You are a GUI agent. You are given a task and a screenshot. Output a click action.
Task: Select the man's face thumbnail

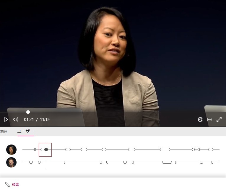12,162
